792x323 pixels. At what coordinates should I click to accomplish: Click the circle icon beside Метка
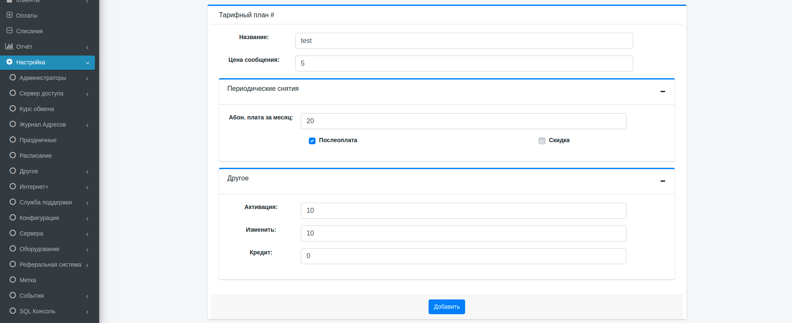[13, 280]
